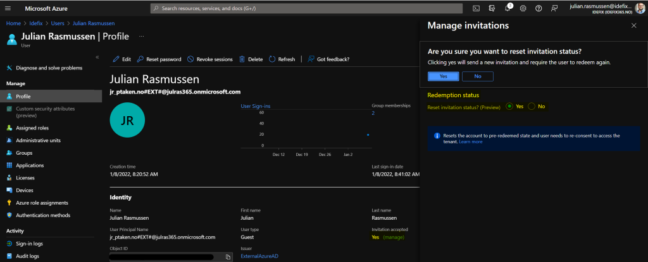Open the User Sign-ins chart link
This screenshot has height=262, width=648.
(x=256, y=106)
